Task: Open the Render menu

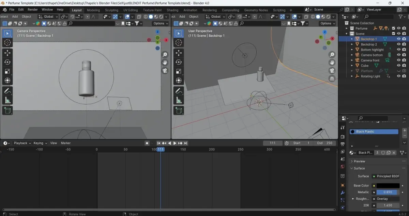Action: click(x=33, y=10)
